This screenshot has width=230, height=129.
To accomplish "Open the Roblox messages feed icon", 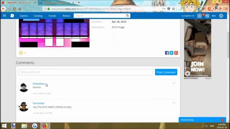I will [x=199, y=16].
